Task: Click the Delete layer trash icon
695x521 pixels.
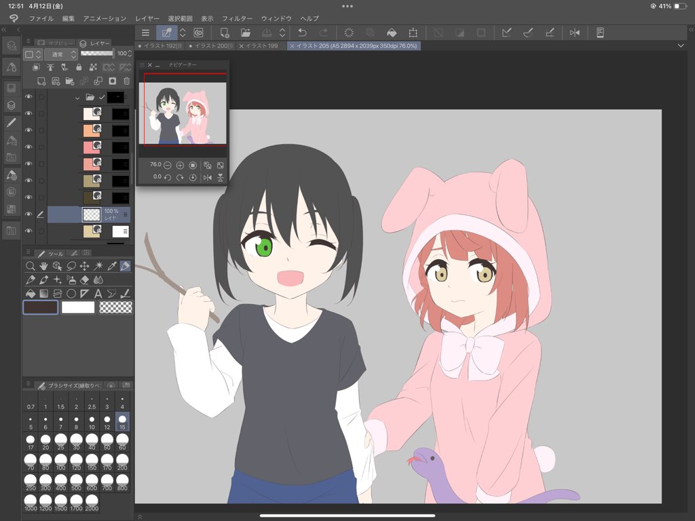Action: click(x=127, y=81)
